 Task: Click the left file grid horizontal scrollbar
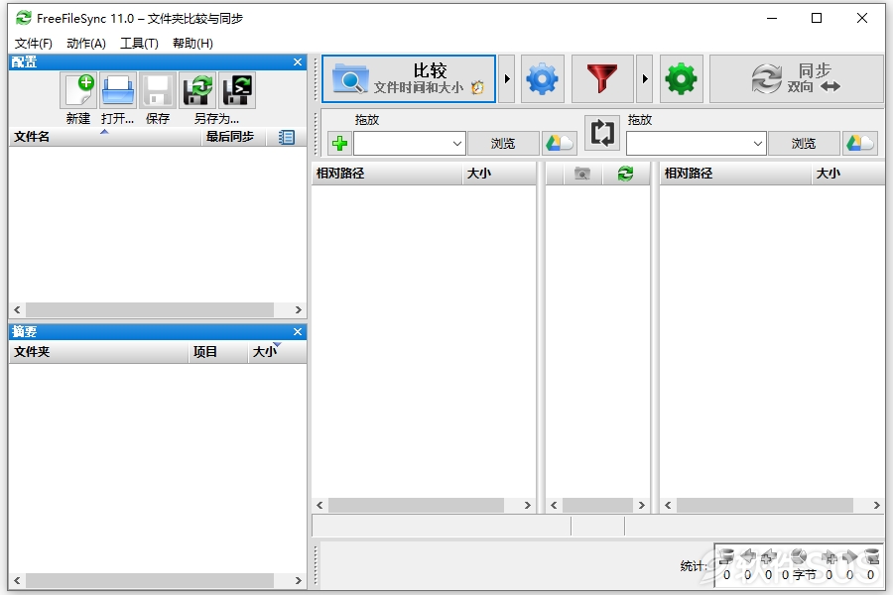point(417,505)
